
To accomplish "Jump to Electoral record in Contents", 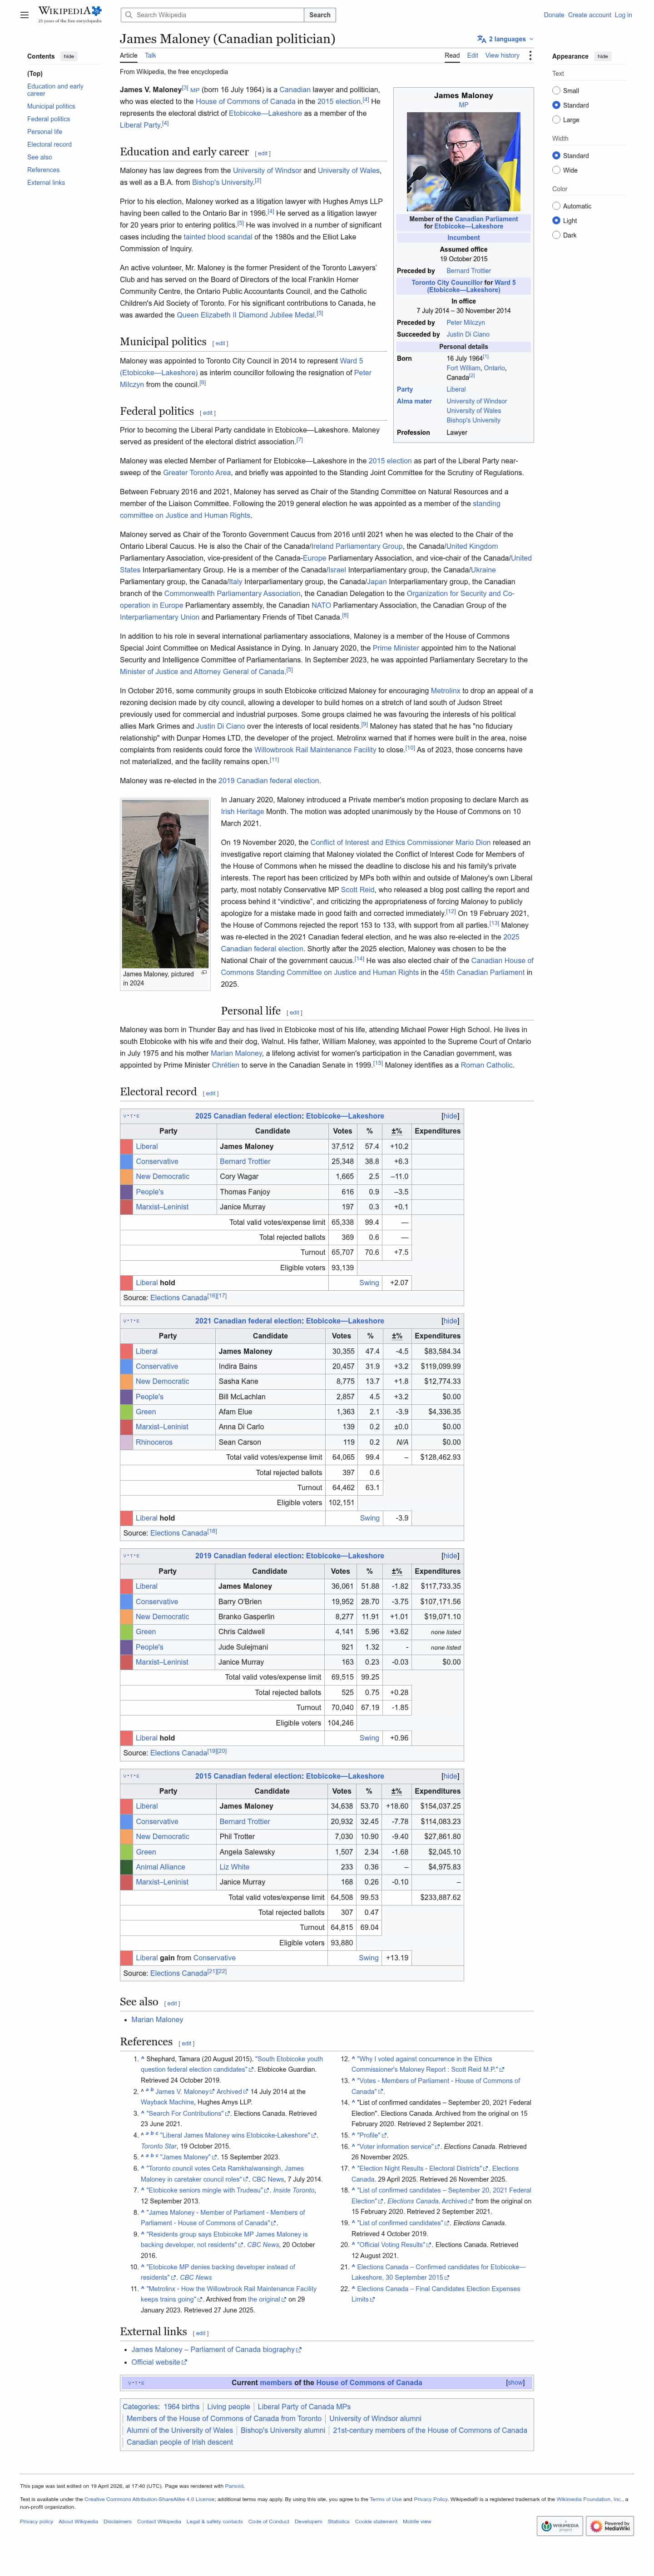I will pos(49,144).
